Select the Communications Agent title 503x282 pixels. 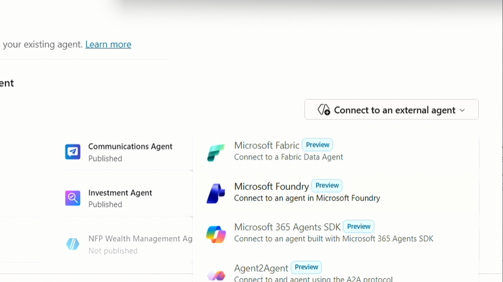tap(130, 147)
